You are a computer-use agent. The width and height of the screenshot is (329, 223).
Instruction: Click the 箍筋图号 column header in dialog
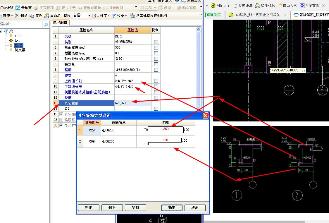pos(92,122)
